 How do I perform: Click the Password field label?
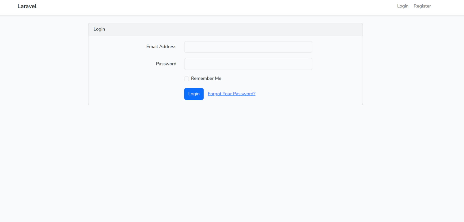pos(166,64)
